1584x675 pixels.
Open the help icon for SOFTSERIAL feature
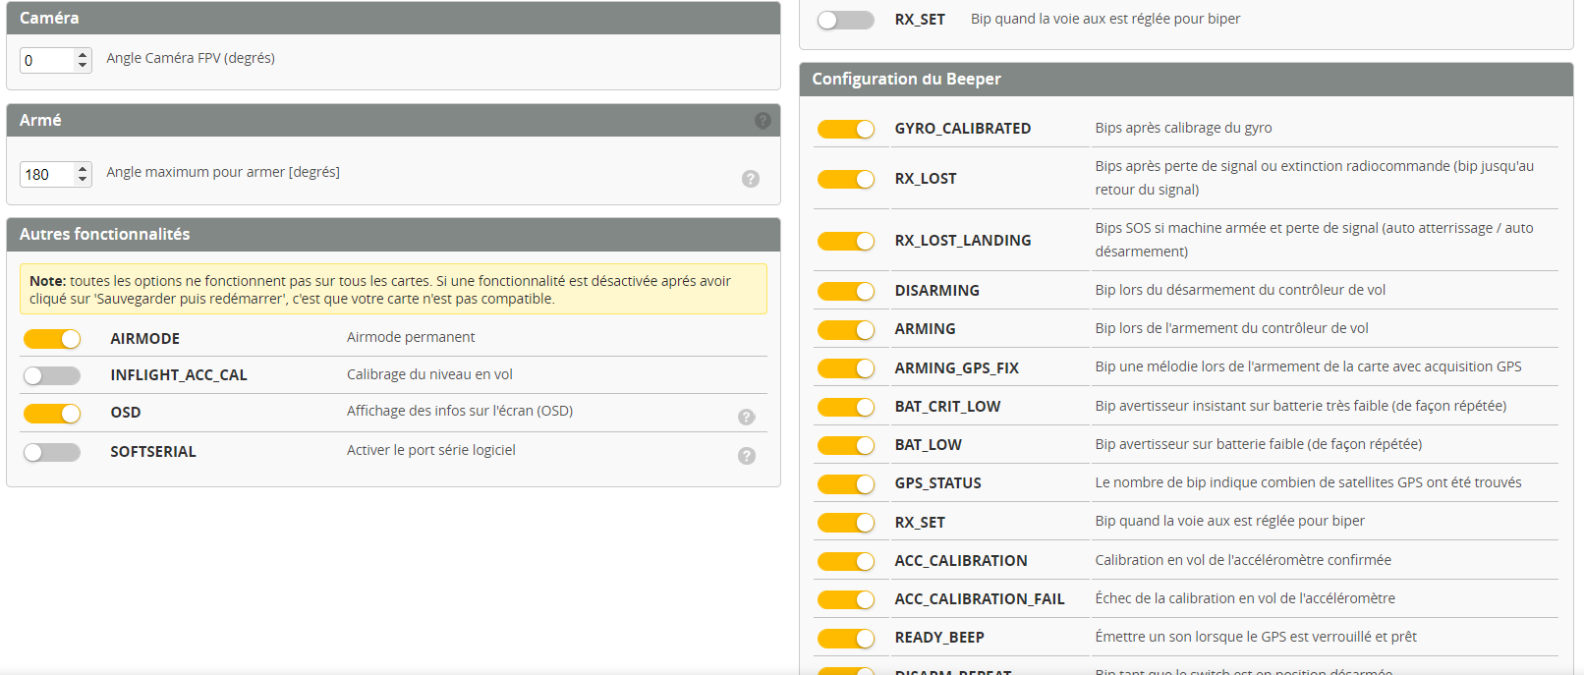pos(747,456)
